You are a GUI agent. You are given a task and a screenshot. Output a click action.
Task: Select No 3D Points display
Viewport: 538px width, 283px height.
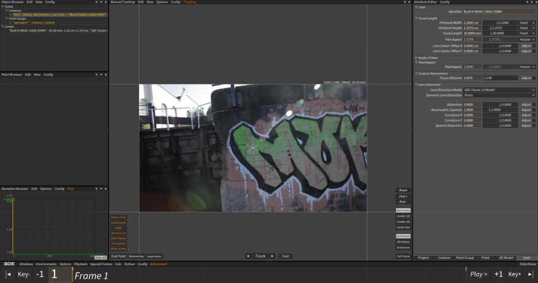403,236
